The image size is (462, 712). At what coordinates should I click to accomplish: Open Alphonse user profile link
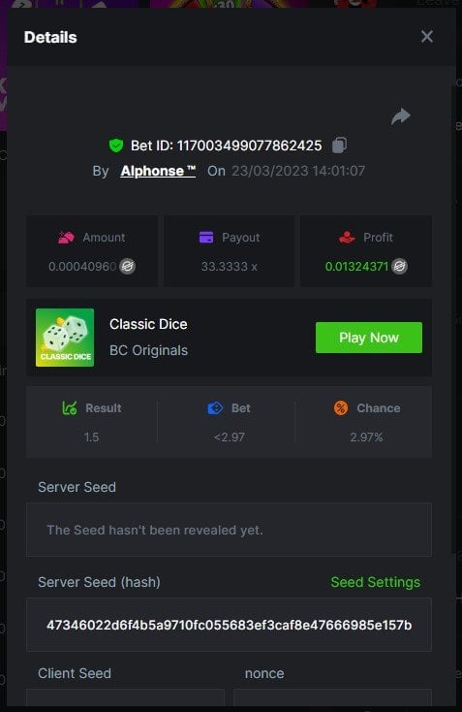(x=158, y=171)
